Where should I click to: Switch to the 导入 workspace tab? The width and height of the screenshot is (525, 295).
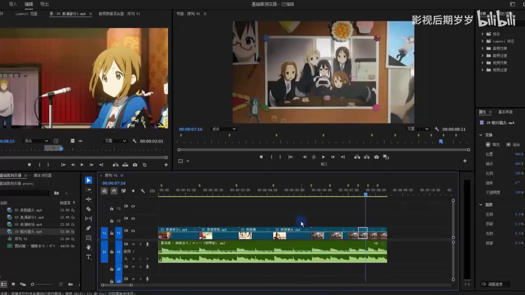coord(13,4)
